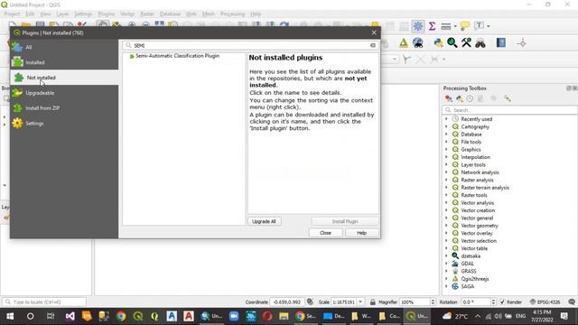The image size is (578, 325).
Task: Expand the measure tool dropdown arrow
Action: (455, 26)
